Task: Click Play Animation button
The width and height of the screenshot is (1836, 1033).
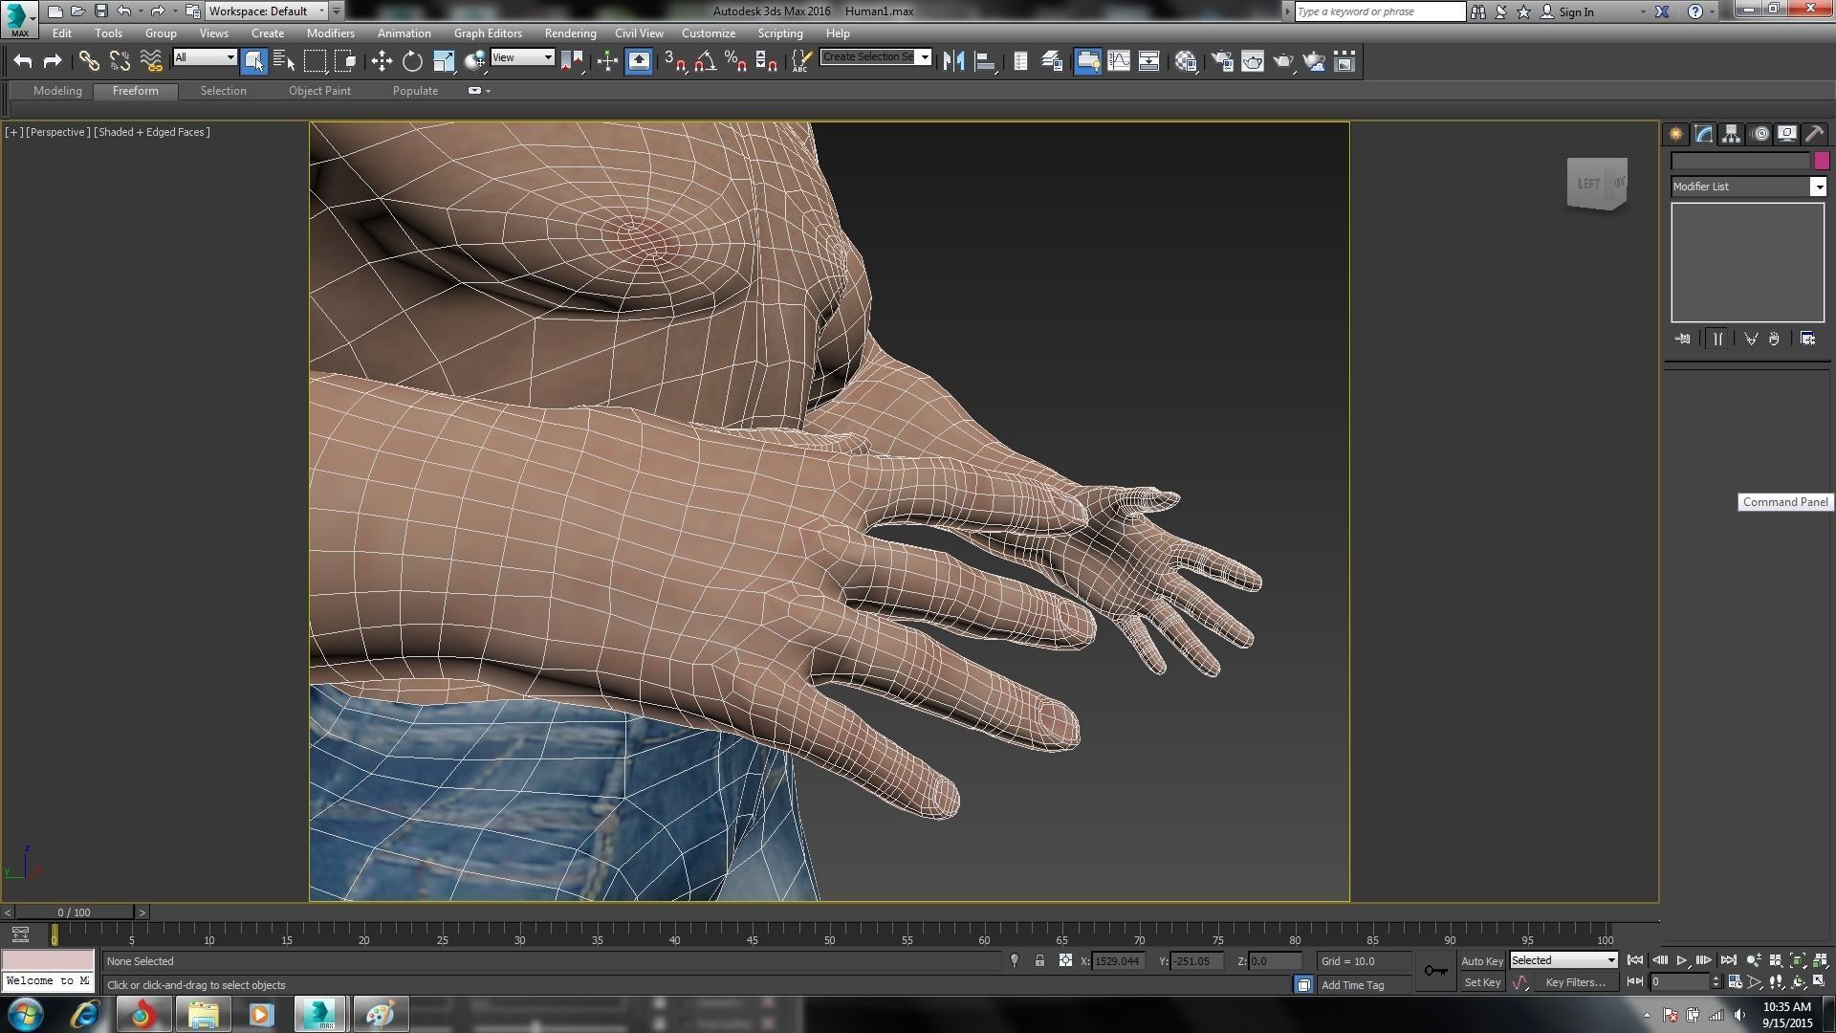Action: click(1682, 960)
